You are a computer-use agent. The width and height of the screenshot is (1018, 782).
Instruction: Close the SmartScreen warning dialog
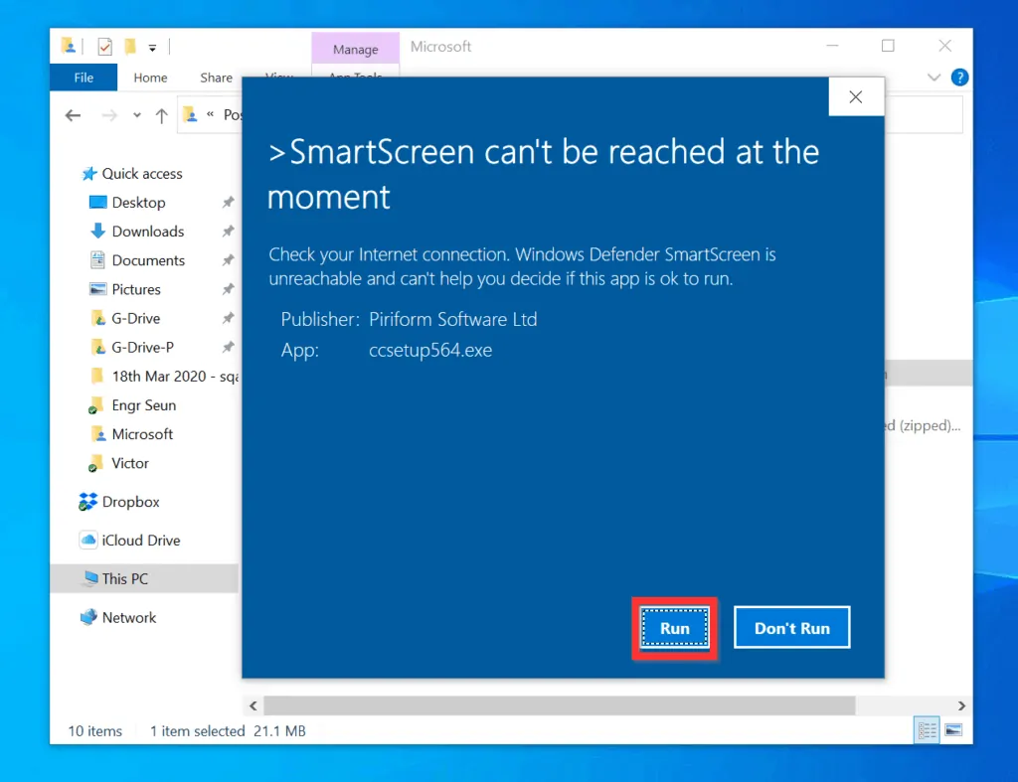pos(855,95)
